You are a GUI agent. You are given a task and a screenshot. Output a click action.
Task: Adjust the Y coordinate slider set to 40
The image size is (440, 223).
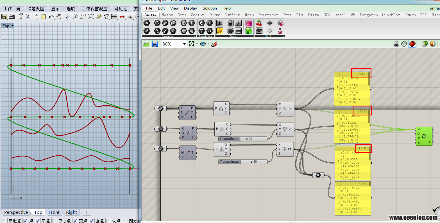[243, 162]
